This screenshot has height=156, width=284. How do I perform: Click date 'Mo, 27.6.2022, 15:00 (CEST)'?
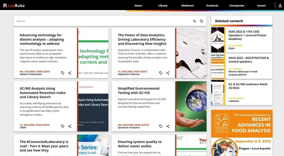35,72
